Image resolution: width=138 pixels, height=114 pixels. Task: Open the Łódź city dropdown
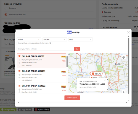click(x=80, y=39)
